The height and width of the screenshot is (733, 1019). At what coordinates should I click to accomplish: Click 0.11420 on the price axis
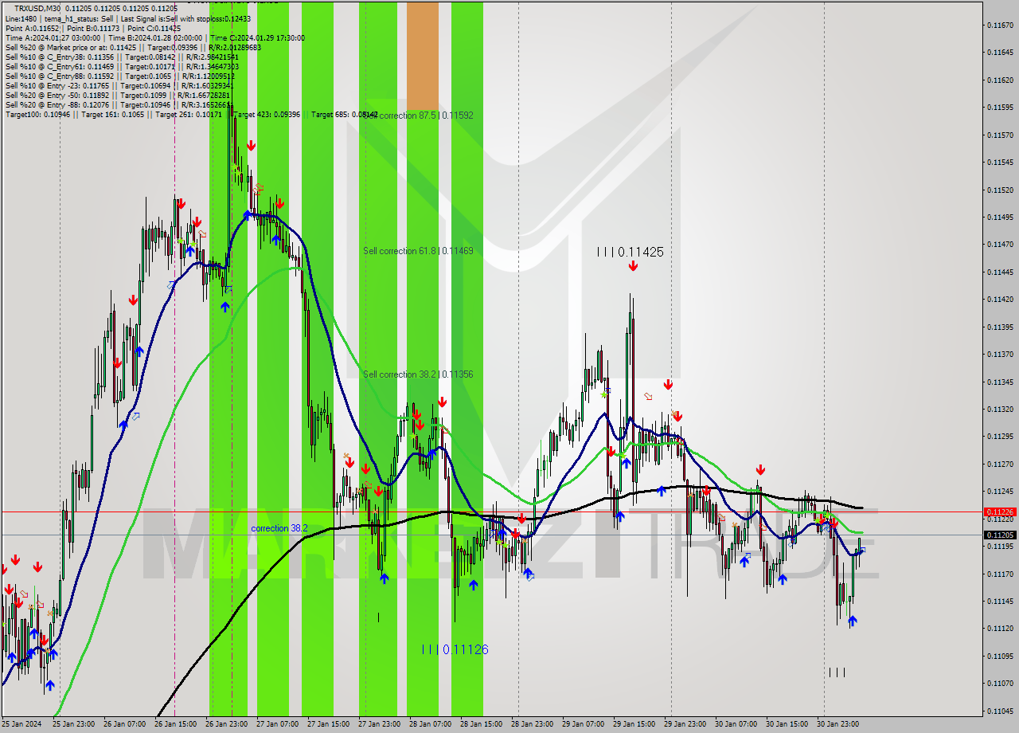pos(999,300)
